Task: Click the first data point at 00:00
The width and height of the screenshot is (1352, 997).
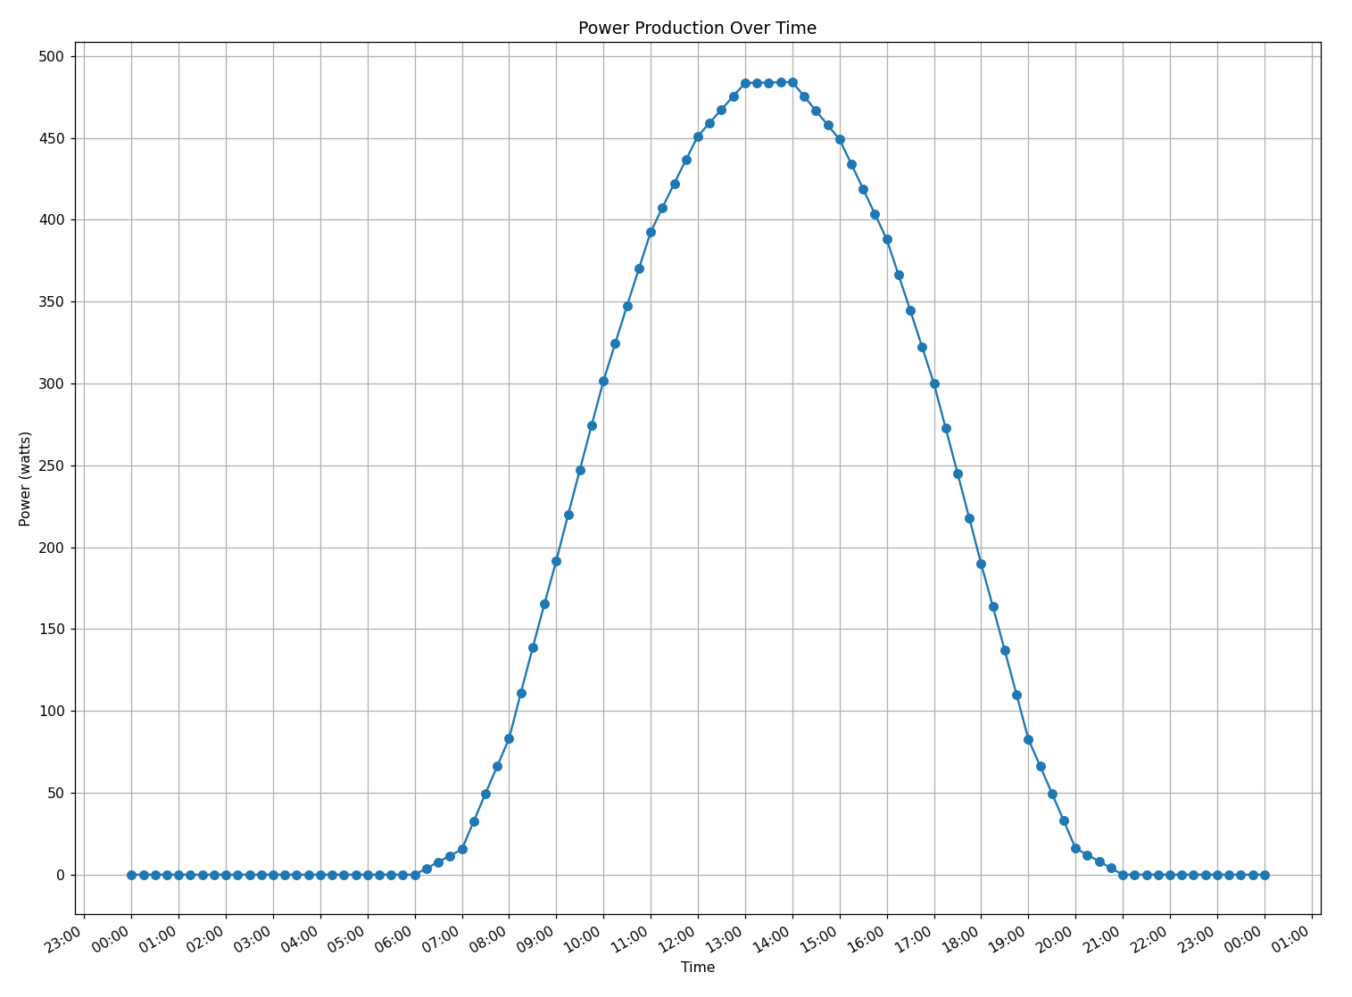Action: (129, 875)
